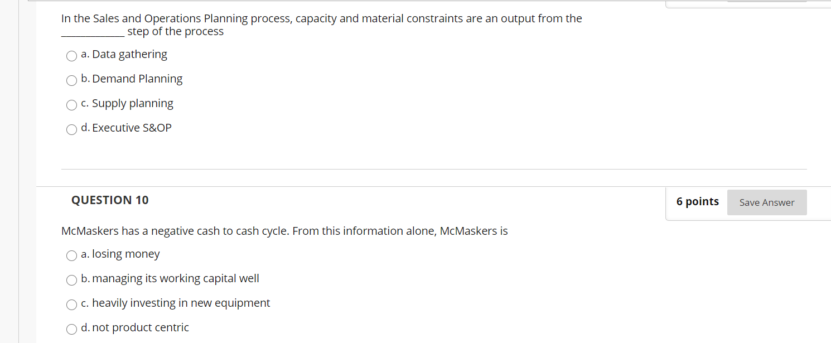
Task: Select answer option a. Data gathering
Action: tap(71, 56)
